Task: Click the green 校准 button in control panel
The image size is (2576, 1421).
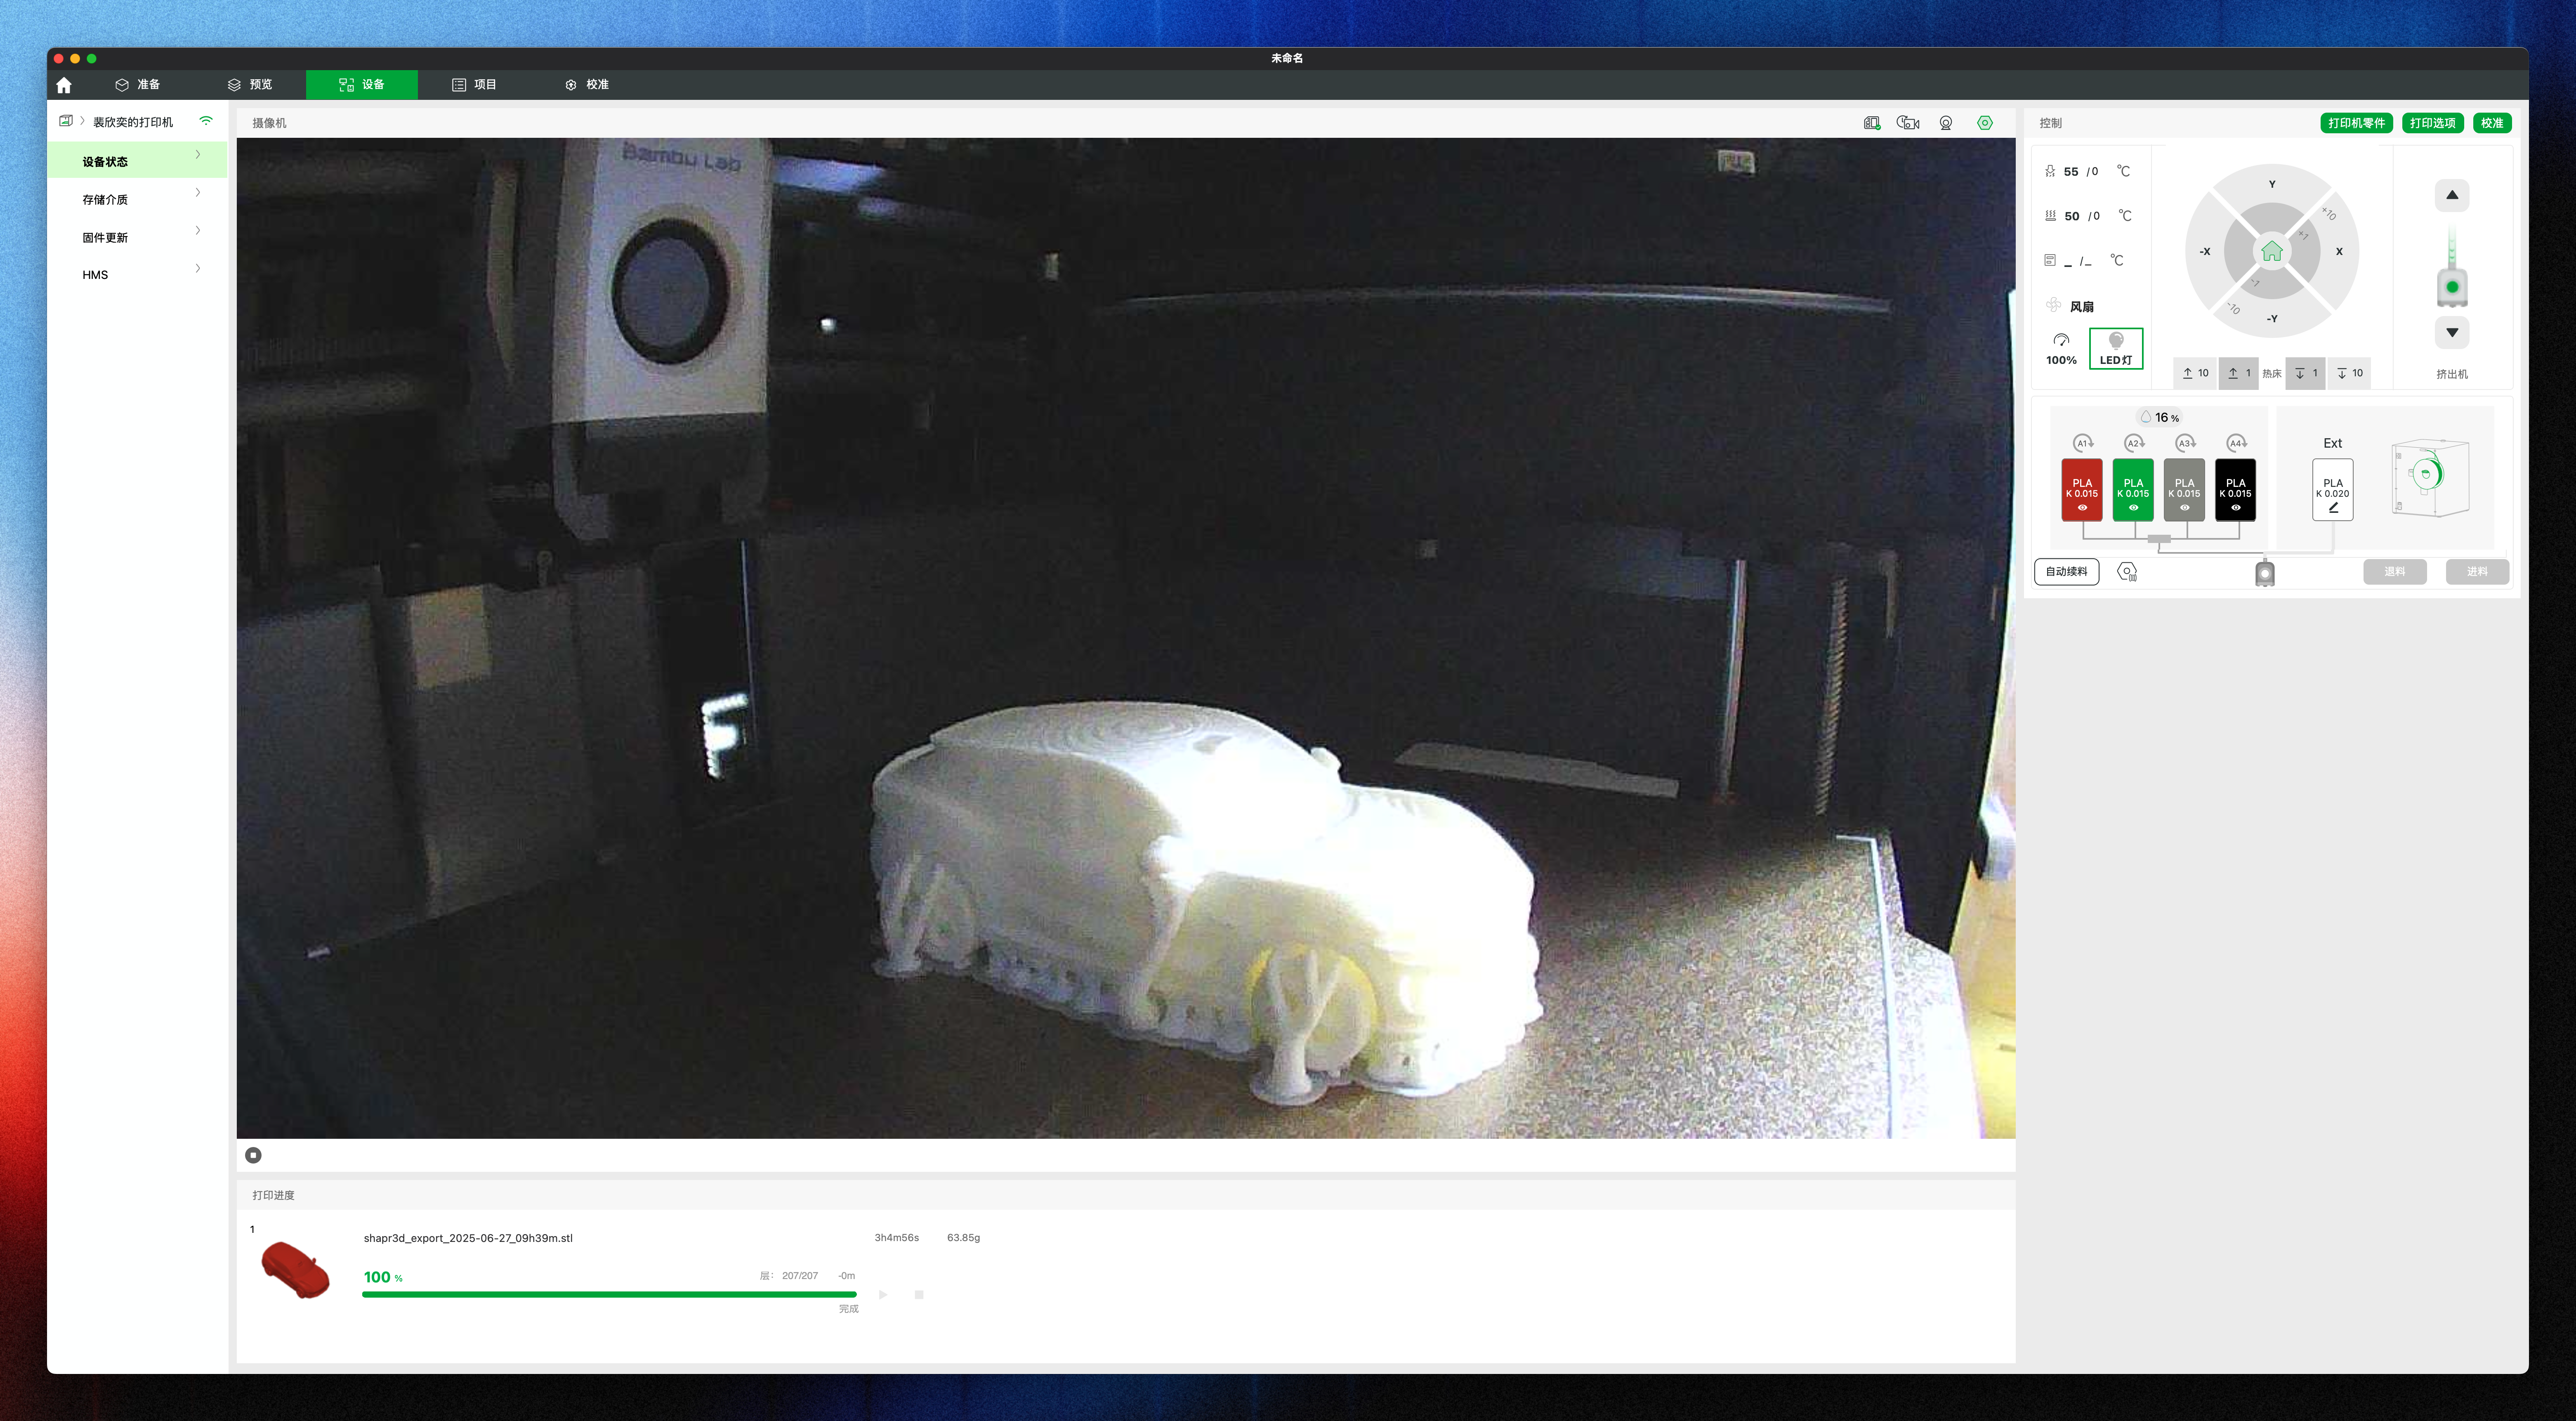Action: coord(2492,123)
